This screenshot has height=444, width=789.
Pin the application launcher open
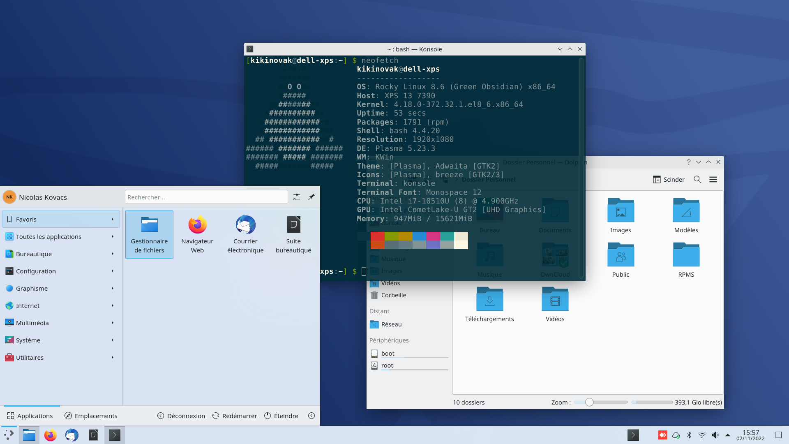(x=311, y=197)
